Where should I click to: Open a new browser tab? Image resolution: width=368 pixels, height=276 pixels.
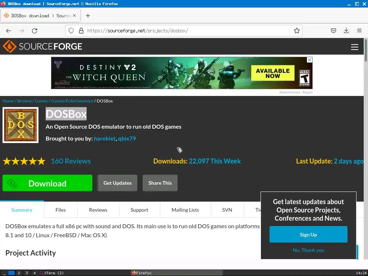click(88, 16)
